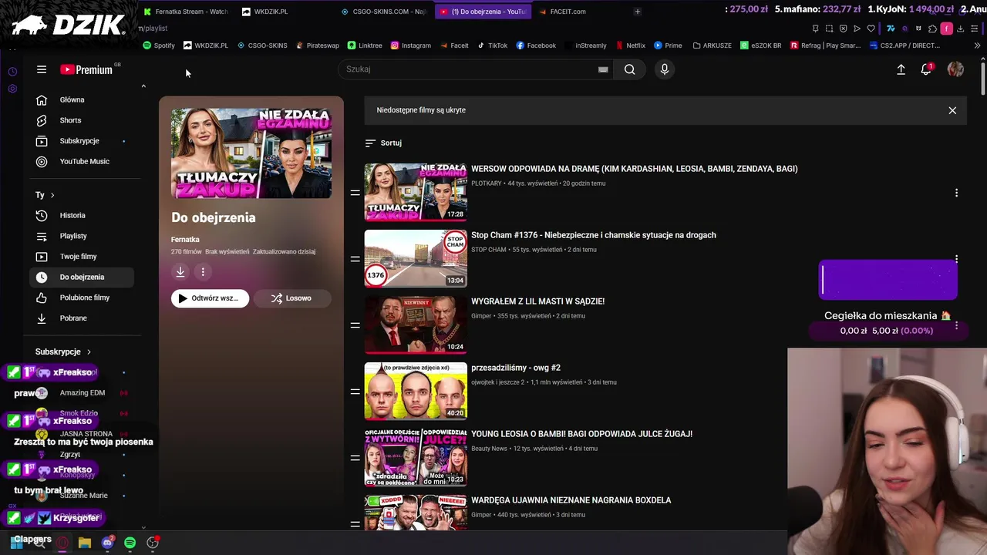Switch to the Fernatka Stream browser tab
This screenshot has width=987, height=555.
pos(186,12)
